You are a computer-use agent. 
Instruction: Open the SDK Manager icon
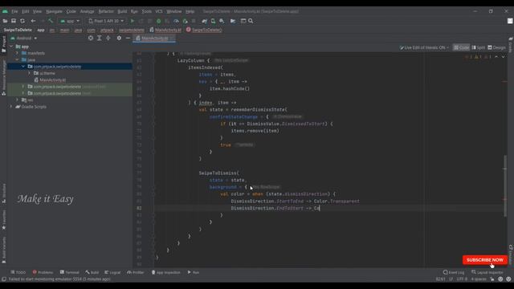coord(222,21)
